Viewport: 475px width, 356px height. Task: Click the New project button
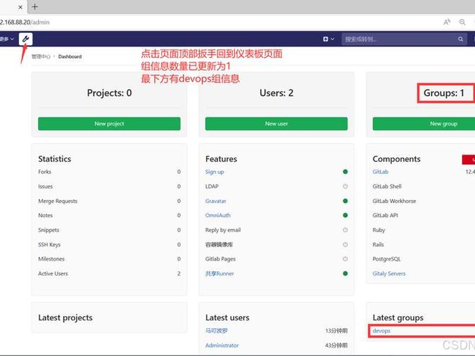109,123
